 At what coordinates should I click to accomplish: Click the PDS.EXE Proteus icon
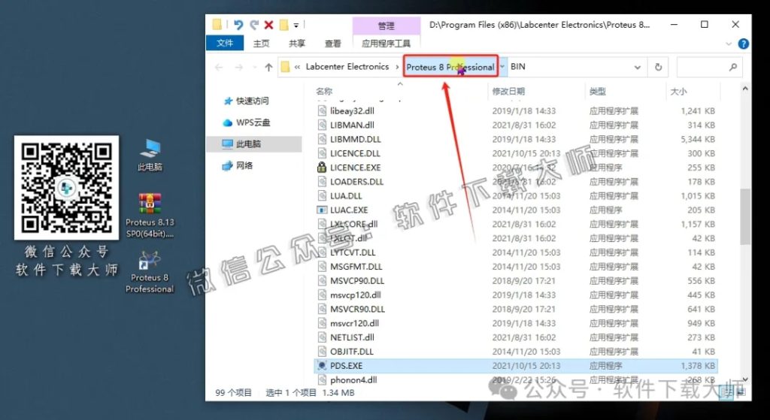(x=322, y=366)
